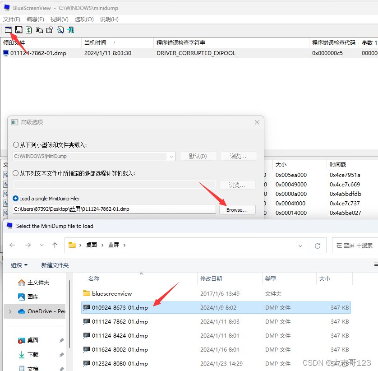Open the 视图(V) menu
This screenshot has height=371, width=378.
point(59,19)
